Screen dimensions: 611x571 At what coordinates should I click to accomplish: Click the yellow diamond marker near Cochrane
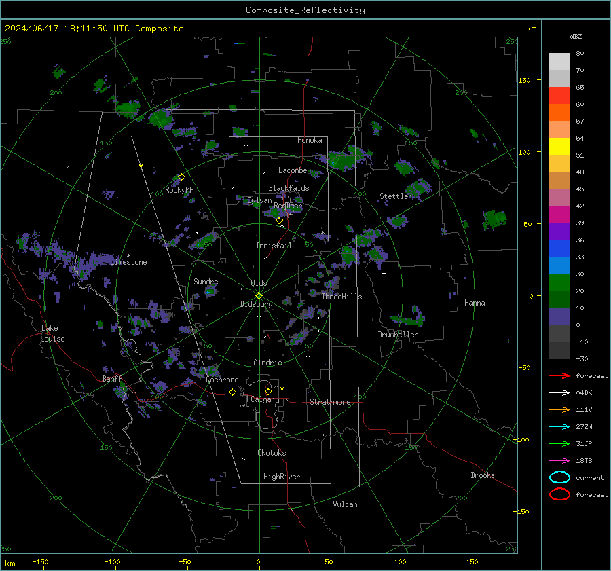click(233, 392)
